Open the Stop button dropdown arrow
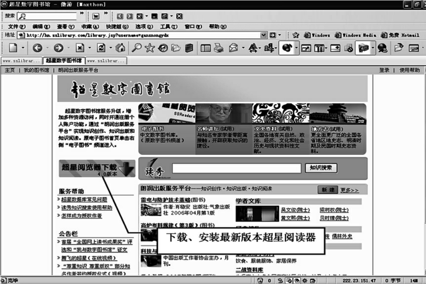426x284 pixels. tap(89, 48)
